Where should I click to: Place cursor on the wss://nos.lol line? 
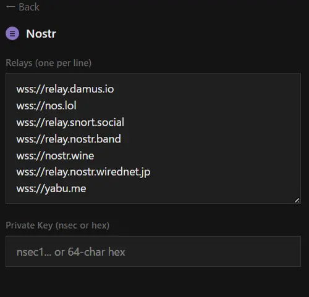(46, 105)
